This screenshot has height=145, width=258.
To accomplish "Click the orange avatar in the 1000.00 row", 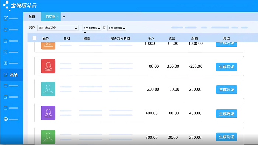I will coord(48,46).
